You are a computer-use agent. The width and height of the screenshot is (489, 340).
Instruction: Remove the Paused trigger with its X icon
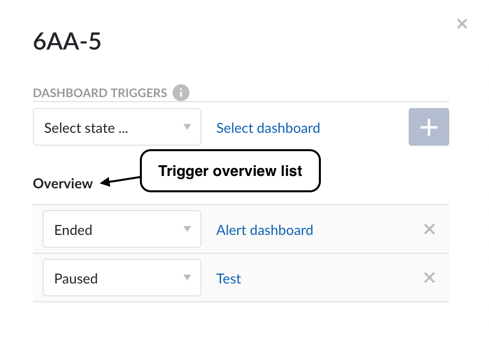(x=429, y=278)
